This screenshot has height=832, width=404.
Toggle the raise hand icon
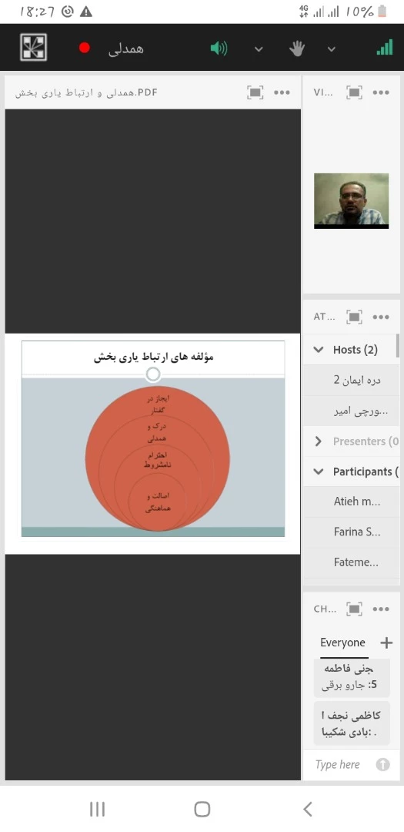pos(297,49)
